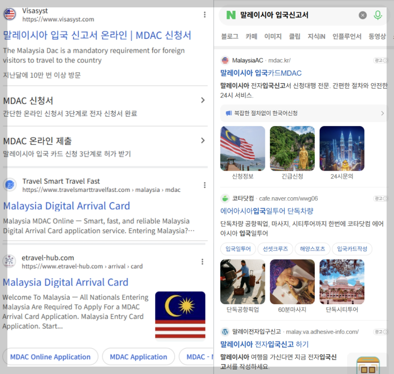Click the 입국카드작성 tag chip

point(352,249)
